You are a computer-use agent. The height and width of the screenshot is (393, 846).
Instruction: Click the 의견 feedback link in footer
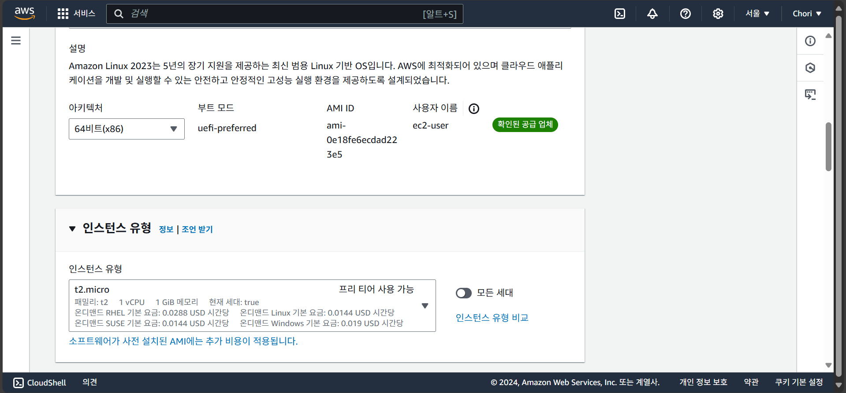click(x=90, y=382)
